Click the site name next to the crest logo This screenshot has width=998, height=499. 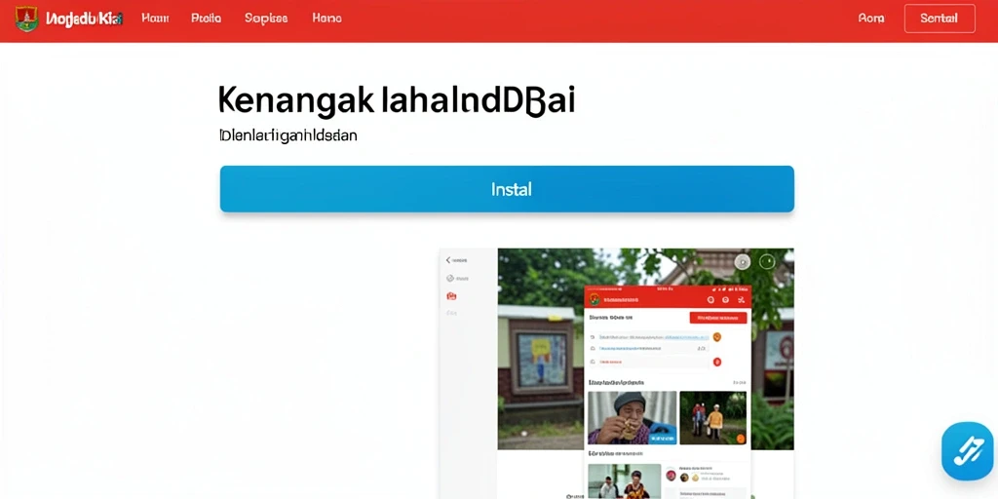click(84, 19)
